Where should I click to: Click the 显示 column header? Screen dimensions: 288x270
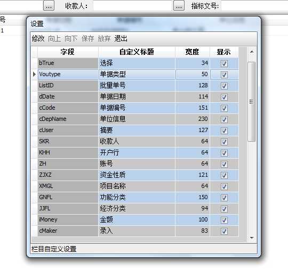(224, 52)
